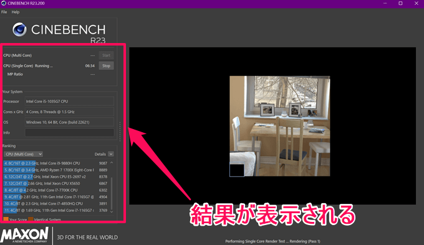
Task: Select ranking row Intel Core i7-4850HQ CPU
Action: pyautogui.click(x=55, y=204)
